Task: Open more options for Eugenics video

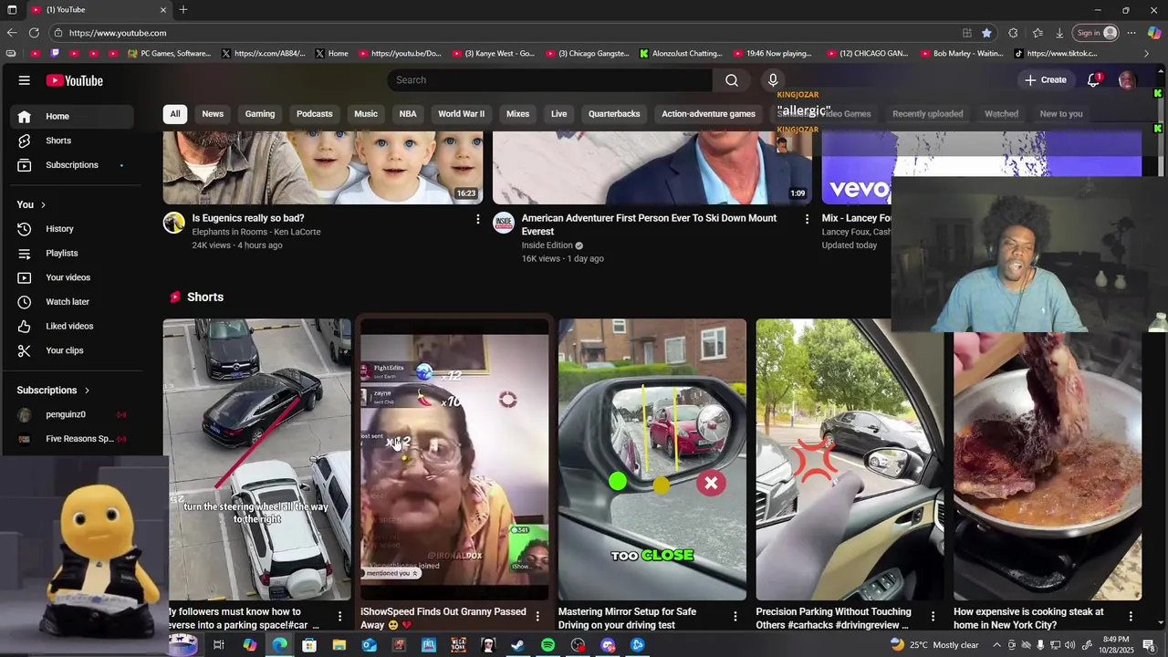Action: click(477, 219)
